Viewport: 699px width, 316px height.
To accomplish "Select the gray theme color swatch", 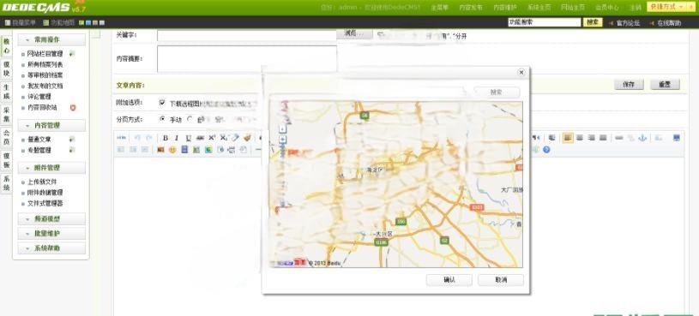I will tap(102, 23).
